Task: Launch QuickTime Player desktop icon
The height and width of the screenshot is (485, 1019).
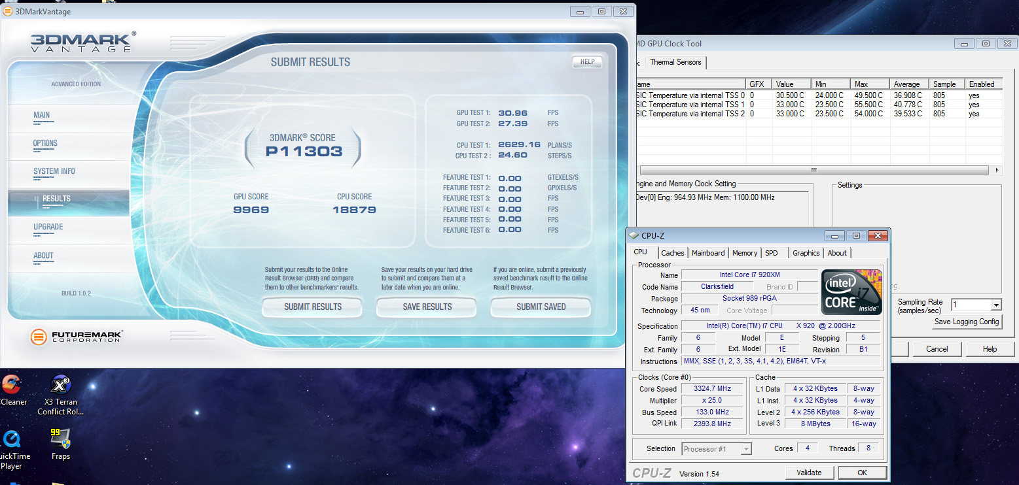Action: click(11, 450)
